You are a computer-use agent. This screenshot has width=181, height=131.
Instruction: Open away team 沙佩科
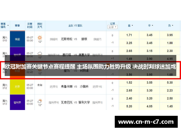[x=84, y=86]
